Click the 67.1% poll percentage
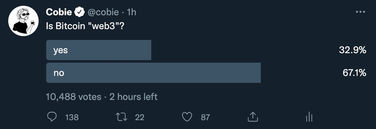This screenshot has height=129, width=376. click(x=354, y=73)
